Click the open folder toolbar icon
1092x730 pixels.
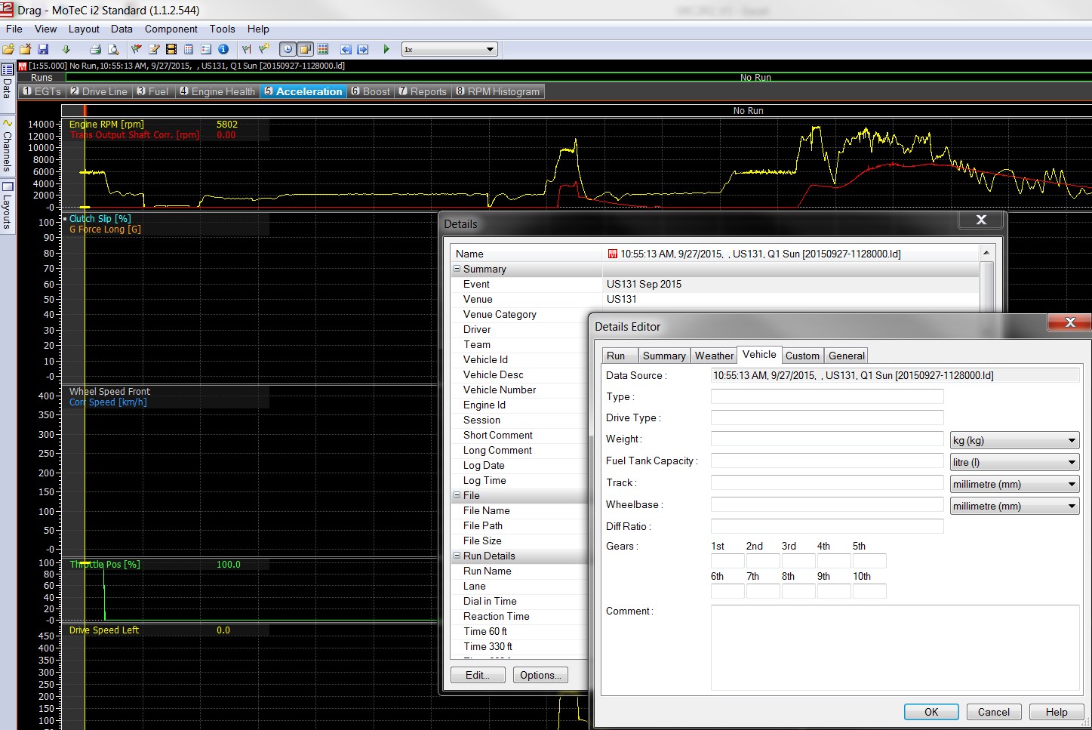coord(8,49)
